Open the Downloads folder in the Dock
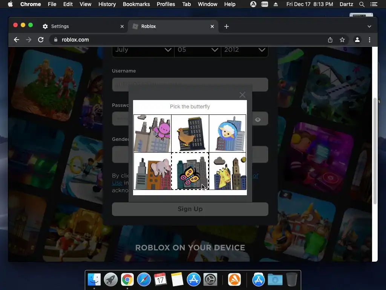The image size is (386, 290). [275, 280]
